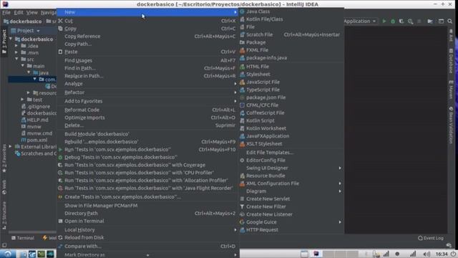This screenshot has height=258, width=458.
Task: Choose HTML File entry
Action: (x=291, y=67)
